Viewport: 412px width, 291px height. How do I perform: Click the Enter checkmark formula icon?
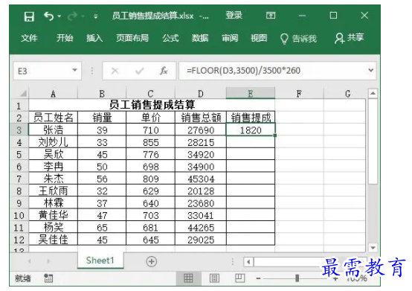140,71
